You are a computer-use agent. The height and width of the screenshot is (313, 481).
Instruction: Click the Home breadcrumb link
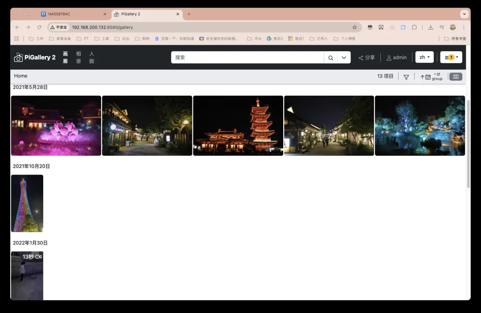point(20,76)
